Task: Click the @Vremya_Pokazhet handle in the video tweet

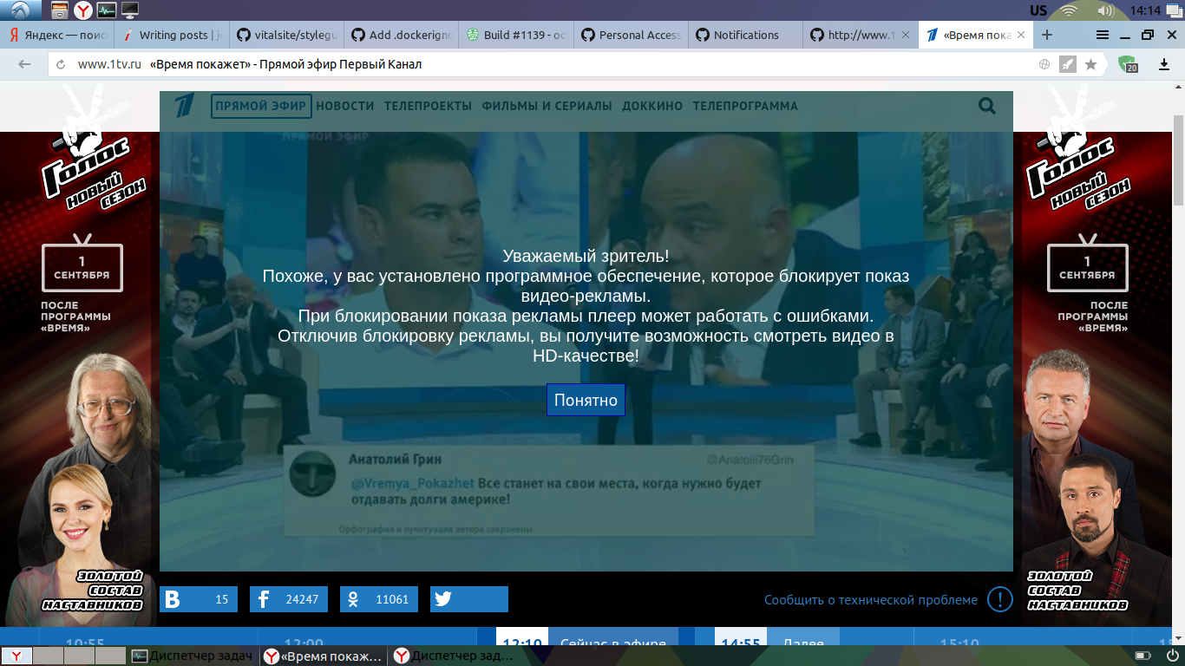Action: pos(413,483)
